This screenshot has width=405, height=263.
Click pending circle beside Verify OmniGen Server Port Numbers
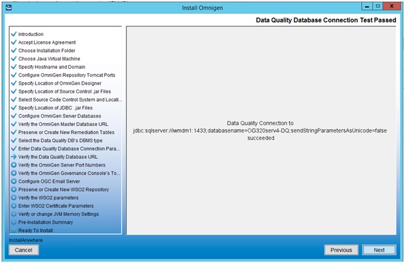[x=14, y=165]
